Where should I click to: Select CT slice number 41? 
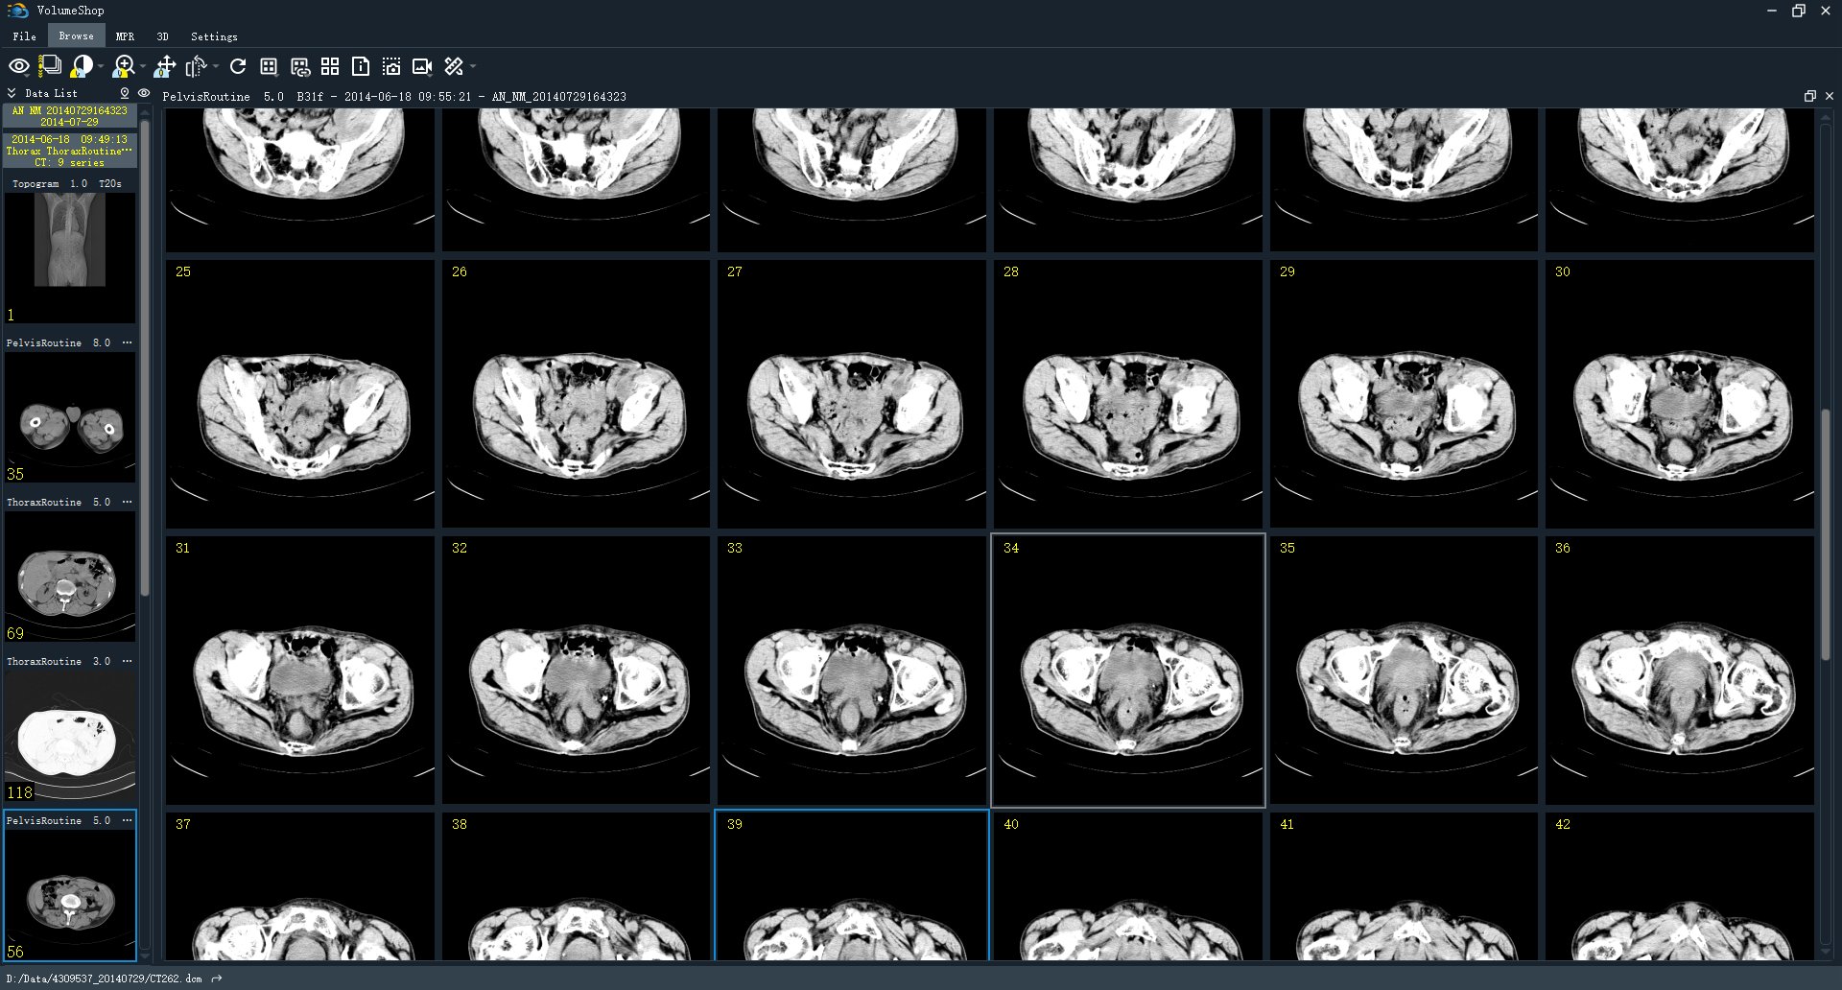pos(1404,886)
